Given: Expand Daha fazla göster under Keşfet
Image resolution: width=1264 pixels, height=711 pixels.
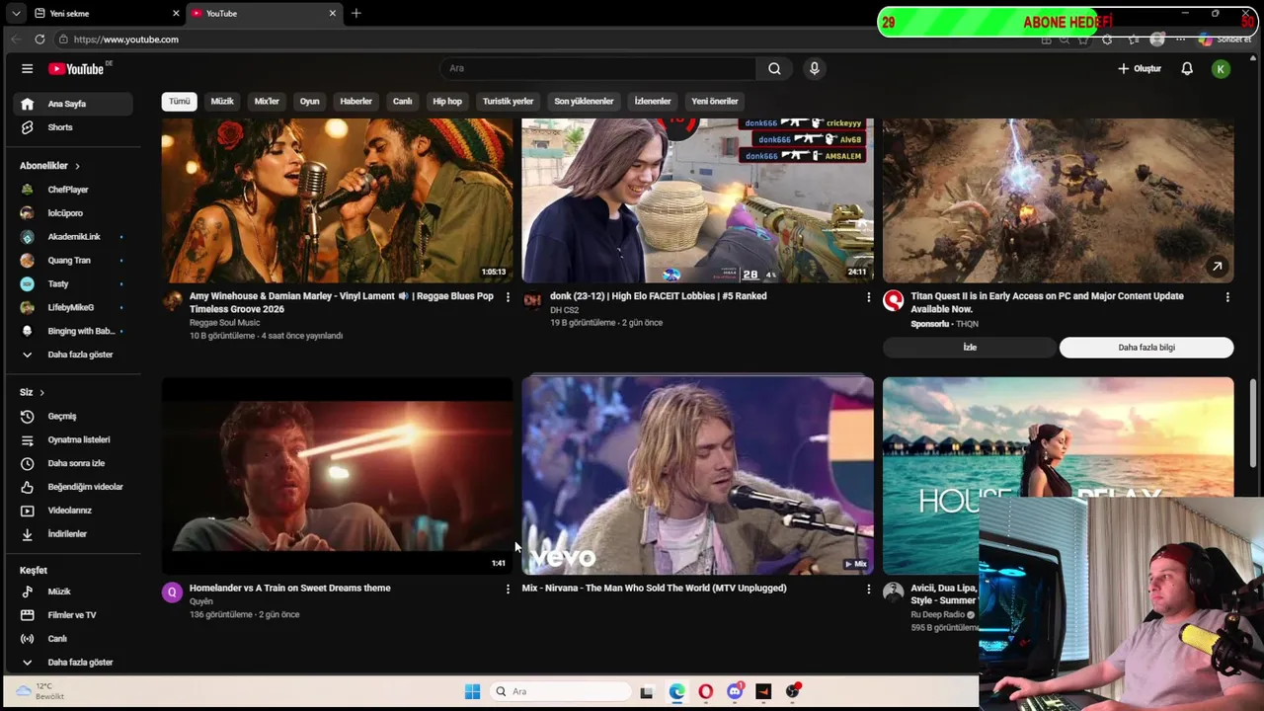Looking at the screenshot, I should [74, 663].
